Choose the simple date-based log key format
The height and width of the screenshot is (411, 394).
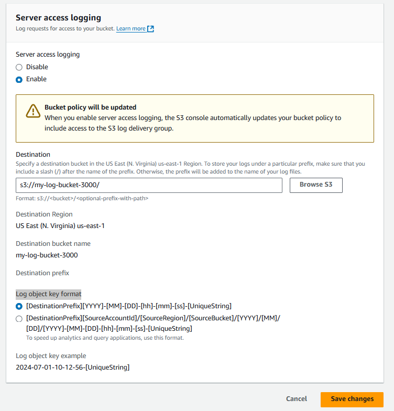click(19, 306)
